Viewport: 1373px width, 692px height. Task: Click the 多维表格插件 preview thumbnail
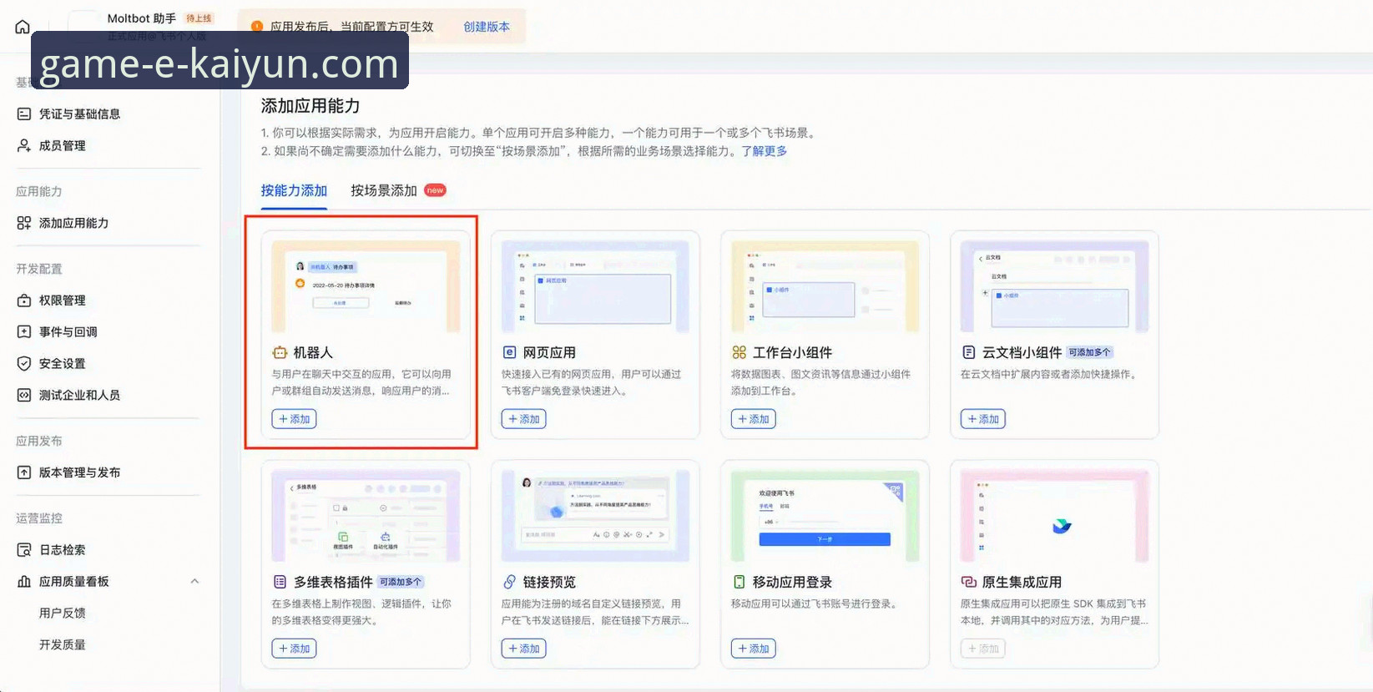366,516
